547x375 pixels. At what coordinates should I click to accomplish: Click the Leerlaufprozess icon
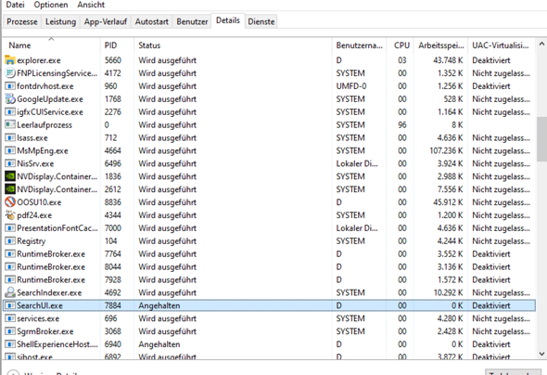point(10,124)
